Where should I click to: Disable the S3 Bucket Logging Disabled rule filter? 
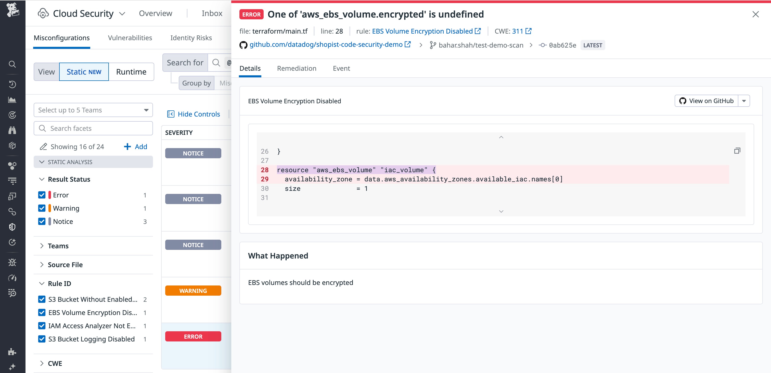pos(42,339)
